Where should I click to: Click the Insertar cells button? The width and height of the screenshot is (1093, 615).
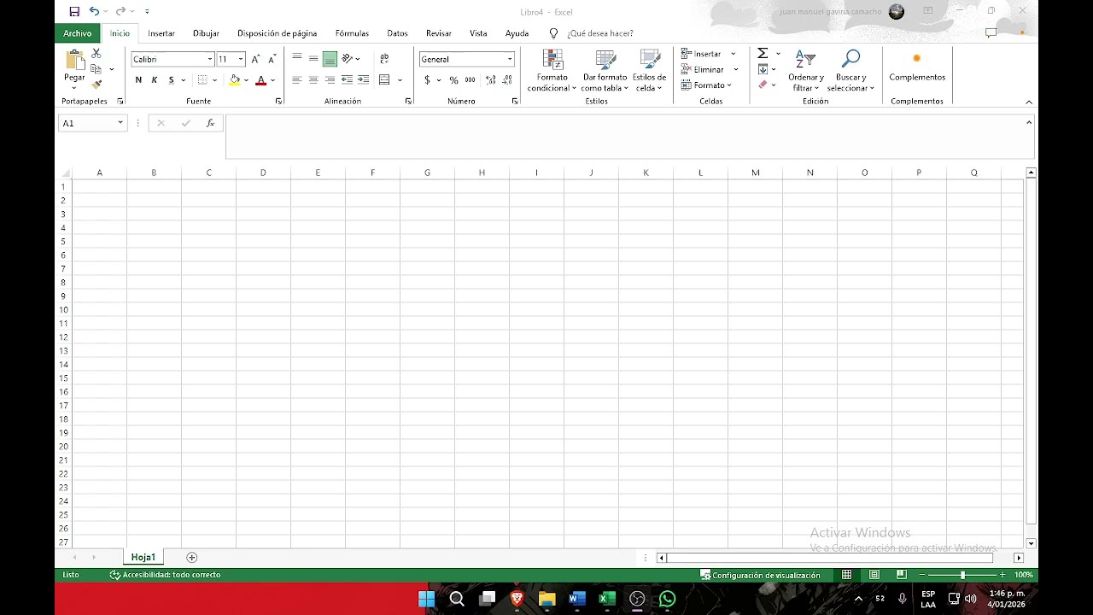(708, 54)
